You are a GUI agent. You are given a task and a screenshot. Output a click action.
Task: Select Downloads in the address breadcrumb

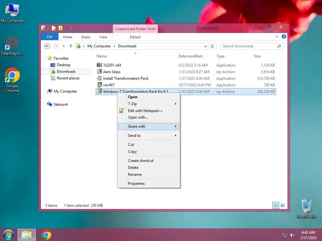(x=127, y=46)
